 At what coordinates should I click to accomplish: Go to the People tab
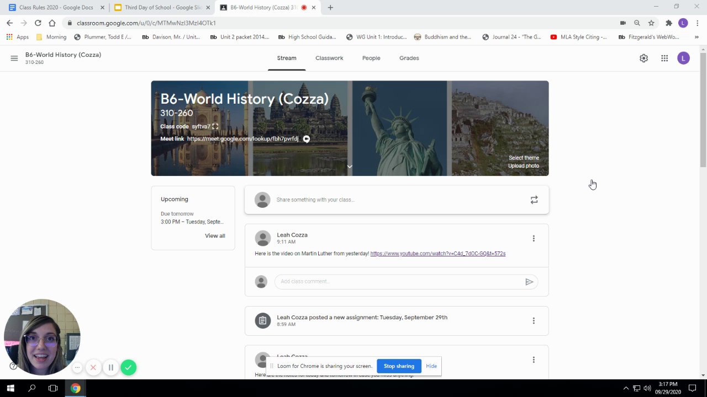click(371, 58)
